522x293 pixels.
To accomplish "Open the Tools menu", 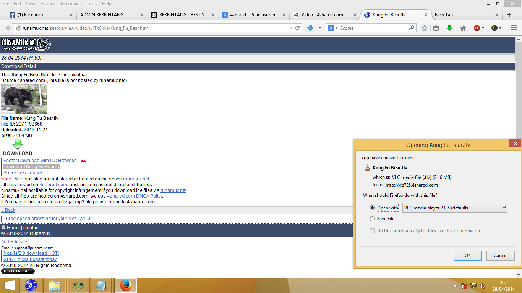I will (x=92, y=4).
